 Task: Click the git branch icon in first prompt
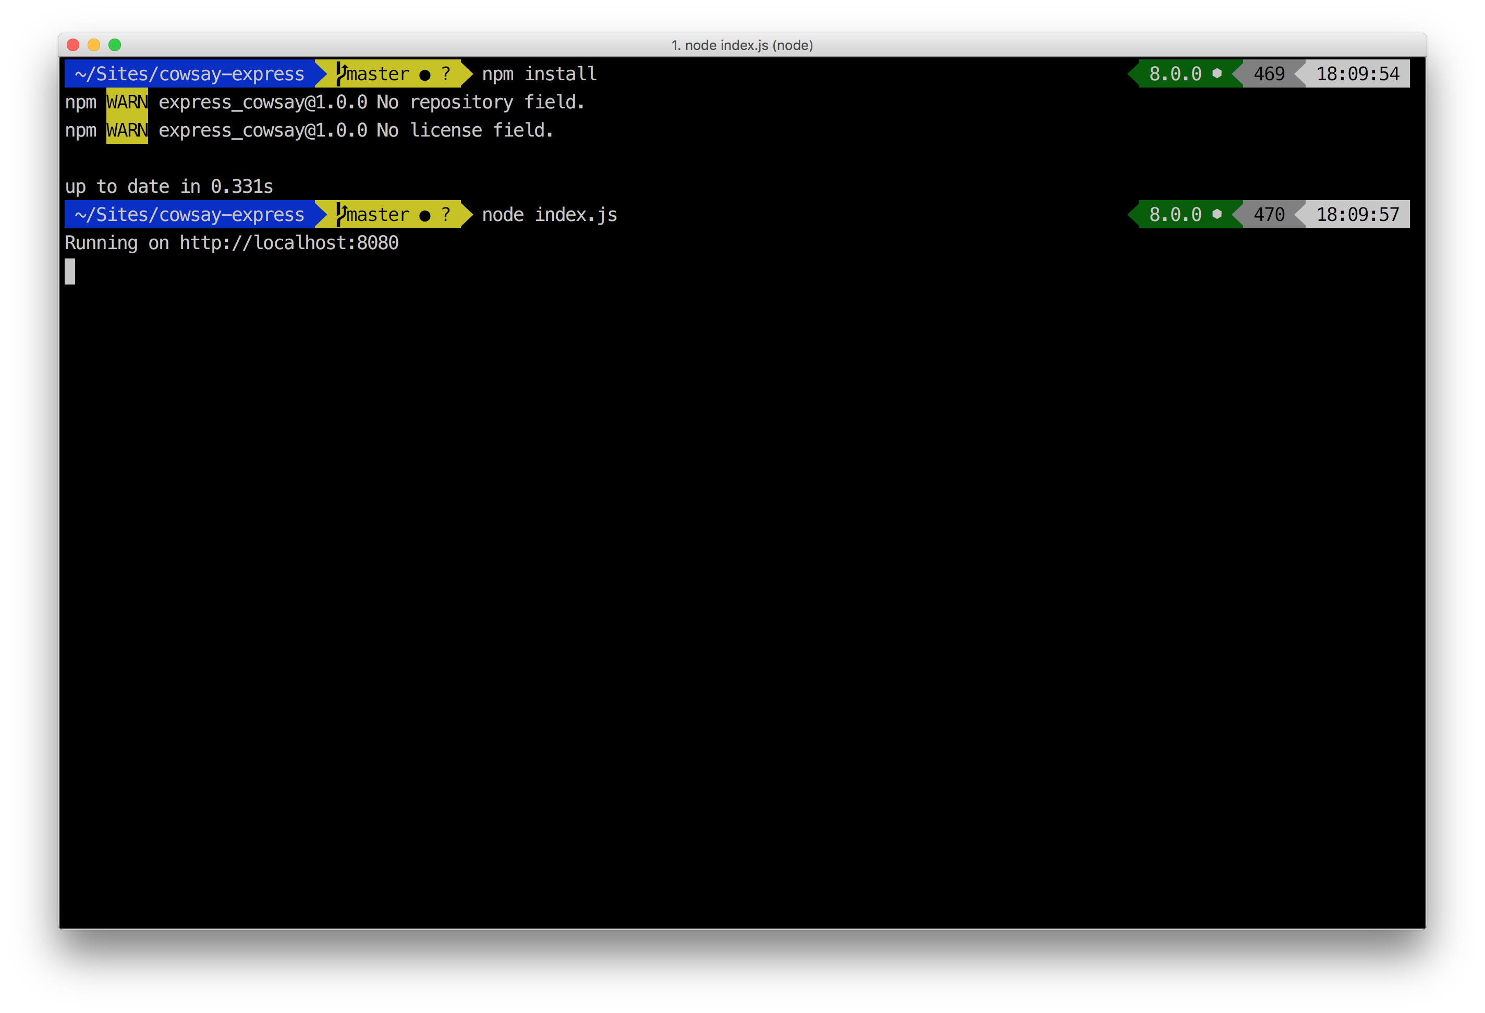341,73
